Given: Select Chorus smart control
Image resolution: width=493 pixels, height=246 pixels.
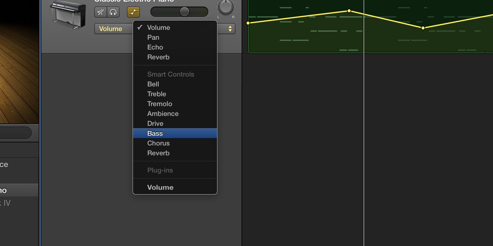Looking at the screenshot, I should (x=175, y=143).
